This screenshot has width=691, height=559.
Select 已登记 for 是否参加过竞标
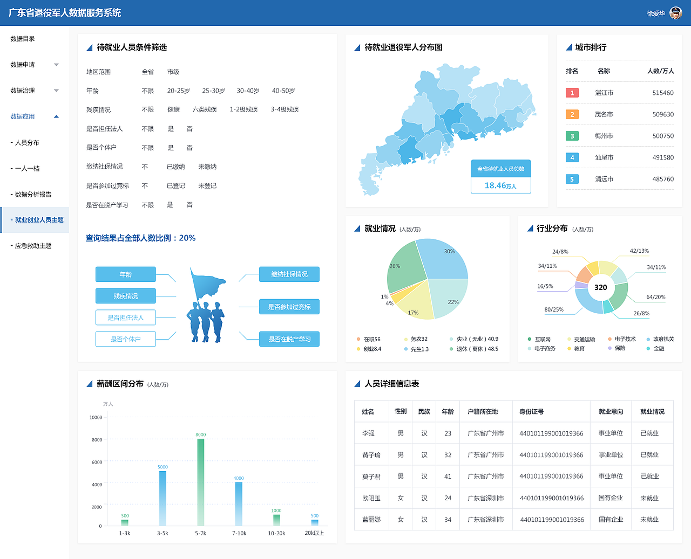coord(176,185)
